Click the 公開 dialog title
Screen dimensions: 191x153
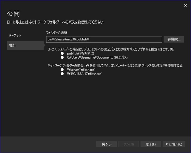(x=13, y=13)
